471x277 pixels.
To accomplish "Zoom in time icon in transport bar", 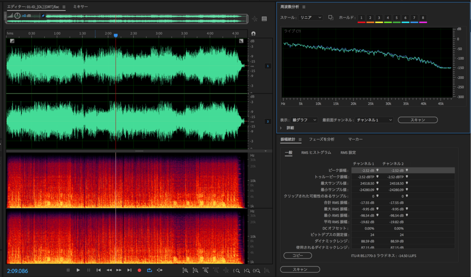I will point(206,271).
